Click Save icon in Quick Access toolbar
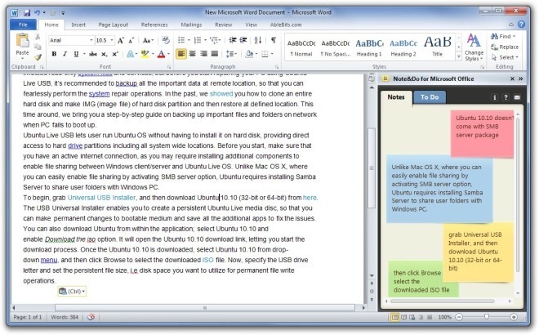 pos(27,13)
